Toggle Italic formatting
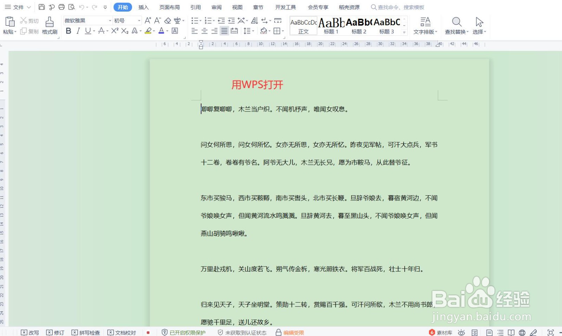 pos(78,31)
